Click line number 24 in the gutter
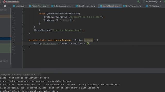165x92 pixels. (13, 53)
